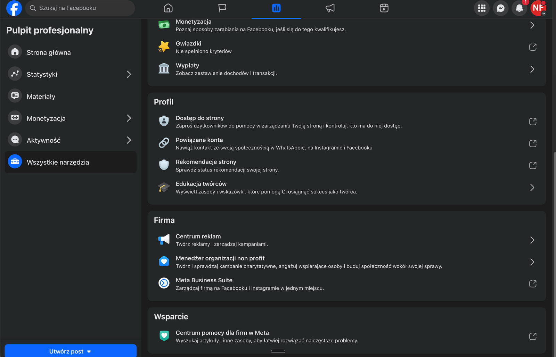
Task: Open Messenger from the top right
Action: [500, 8]
